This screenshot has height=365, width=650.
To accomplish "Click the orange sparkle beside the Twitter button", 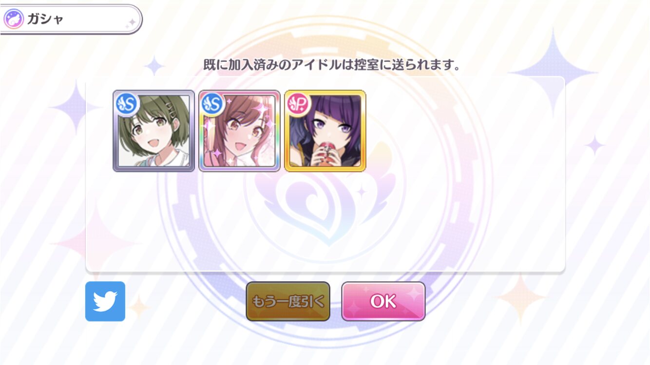I will [x=140, y=307].
